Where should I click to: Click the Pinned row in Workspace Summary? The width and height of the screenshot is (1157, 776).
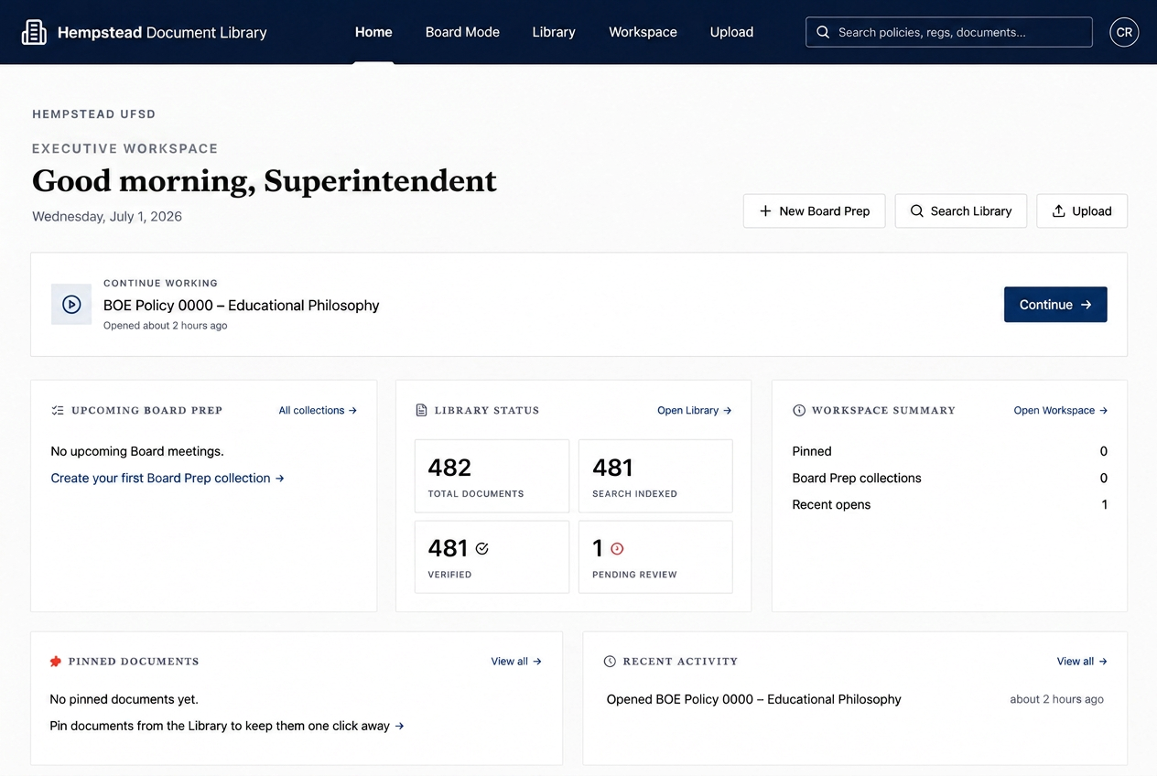(949, 451)
